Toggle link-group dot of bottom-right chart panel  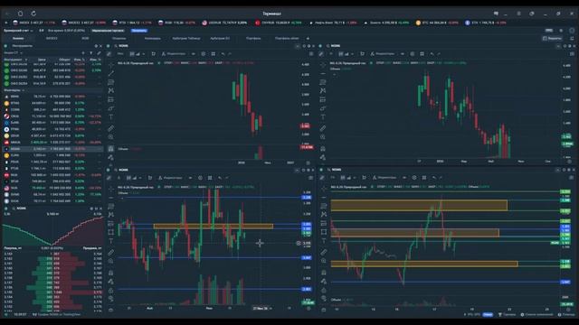click(x=321, y=170)
